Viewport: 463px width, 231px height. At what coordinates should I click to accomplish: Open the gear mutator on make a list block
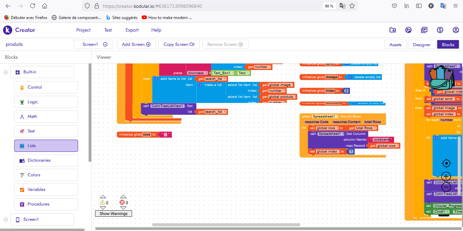pyautogui.click(x=201, y=85)
